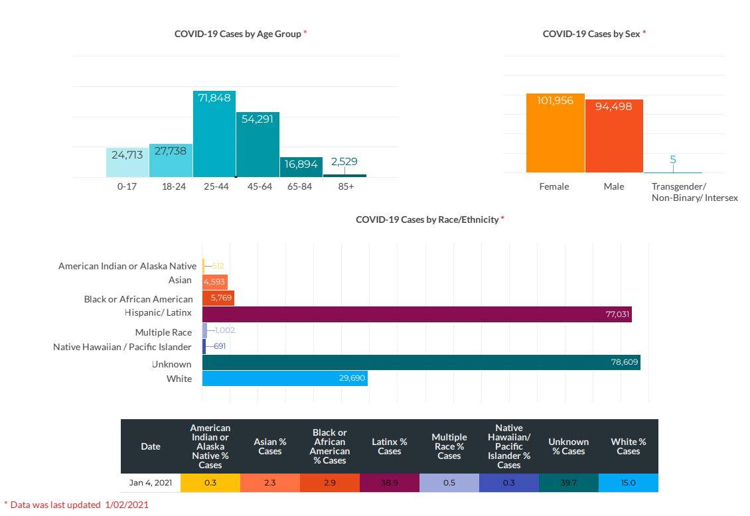Select the yellow 0.3 American Indian cell
Screen dimensions: 750x516
(210, 483)
